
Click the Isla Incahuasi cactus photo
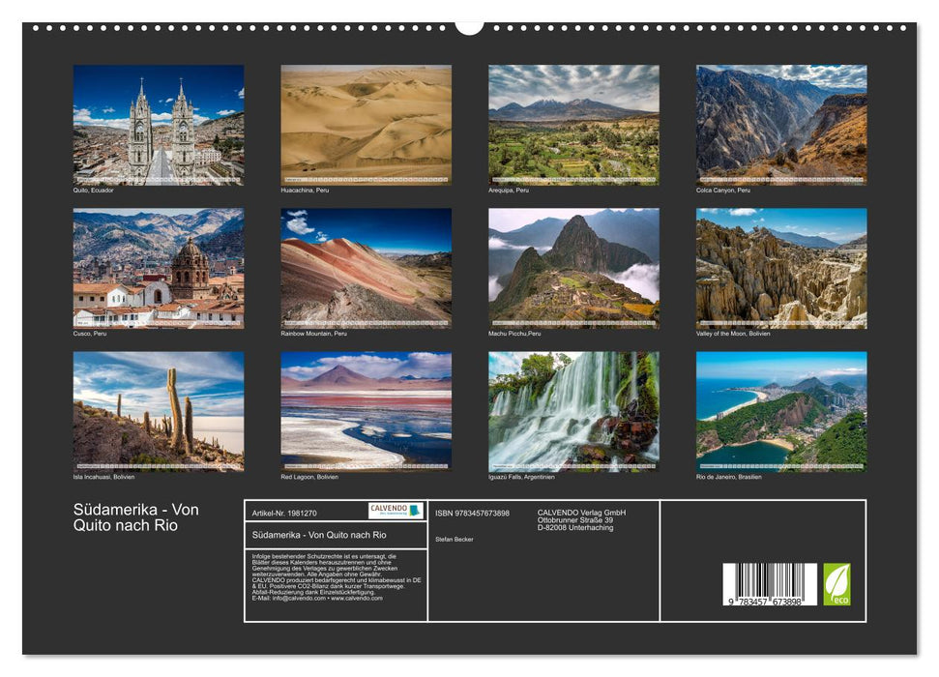pyautogui.click(x=159, y=411)
